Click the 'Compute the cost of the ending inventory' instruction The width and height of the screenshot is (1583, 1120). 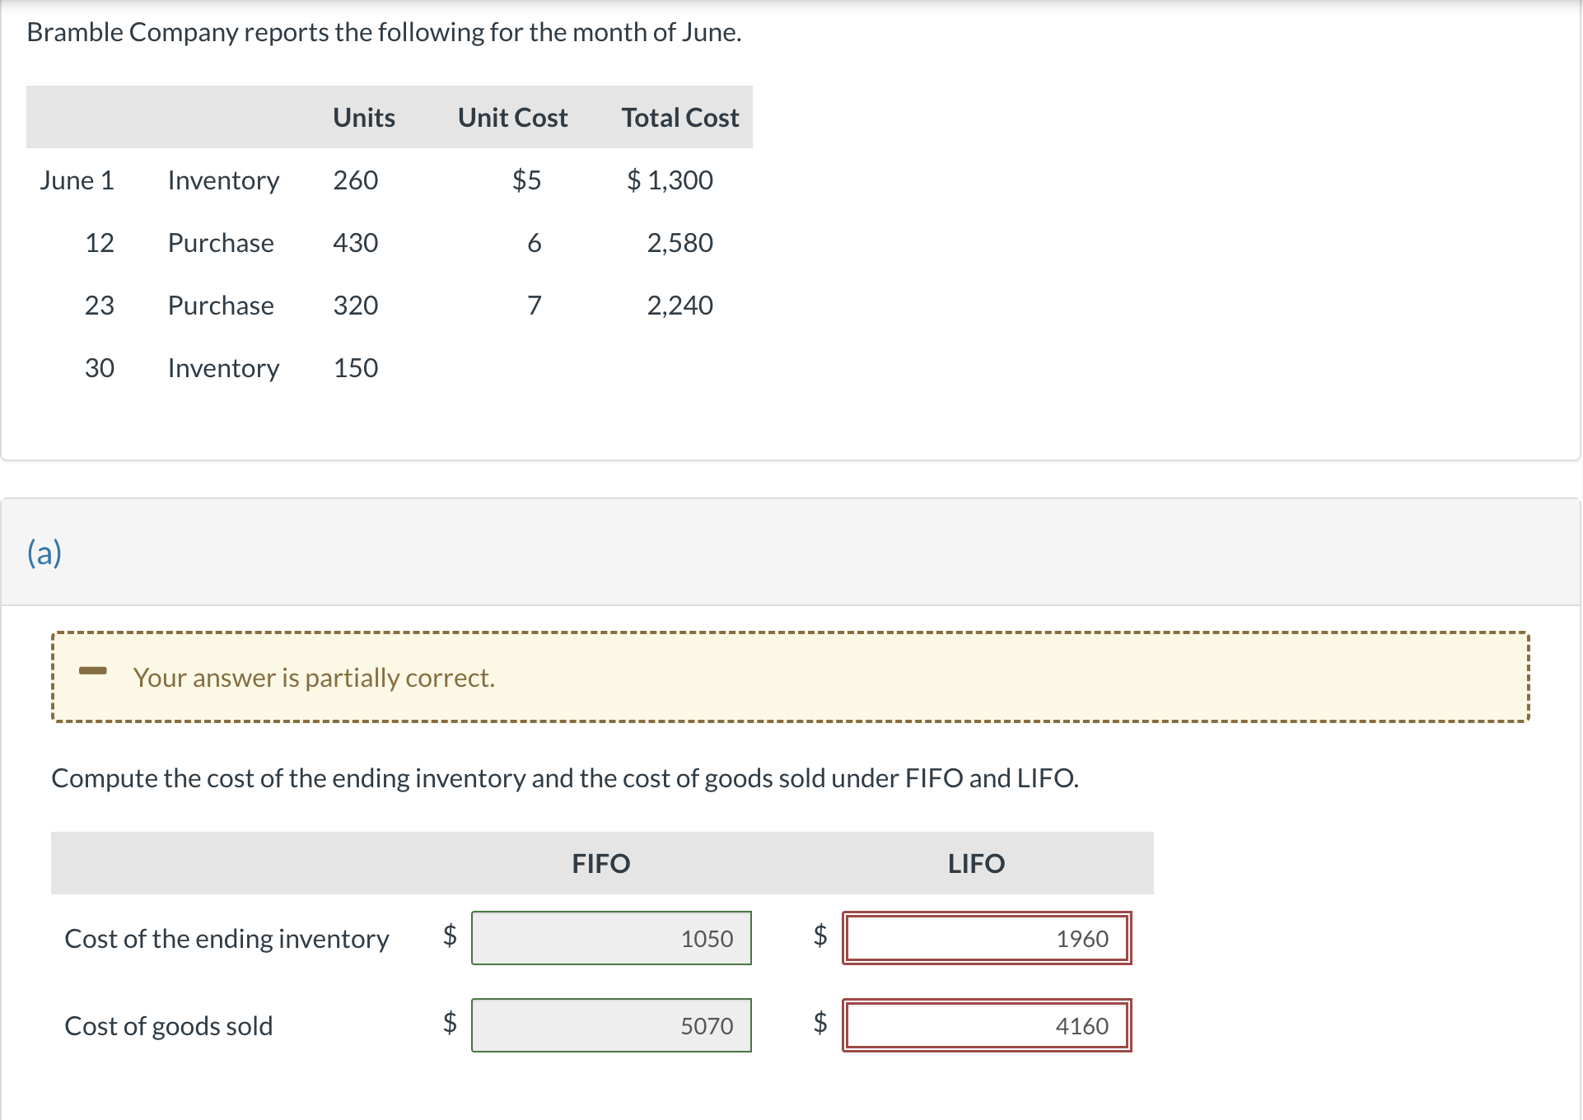(x=565, y=778)
